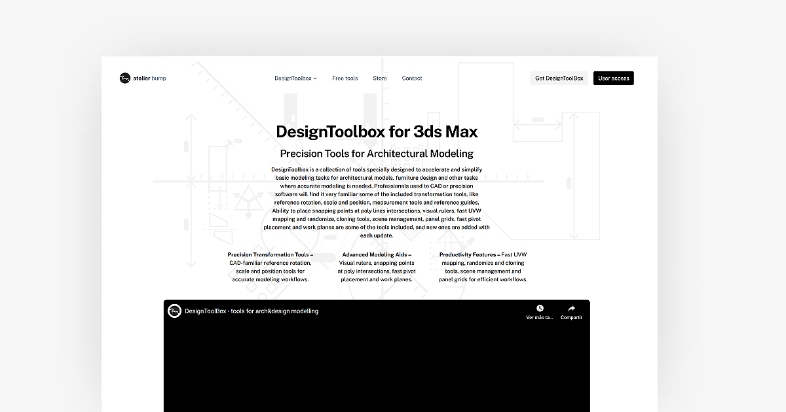Image resolution: width=786 pixels, height=412 pixels.
Task: Click the Precision Tools for Architectural Modeling subtitle
Action: click(x=377, y=153)
